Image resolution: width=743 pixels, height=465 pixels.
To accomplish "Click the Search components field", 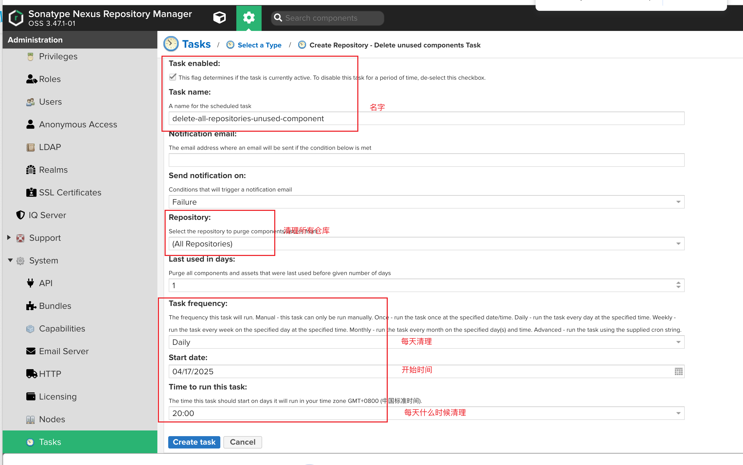I will coord(326,18).
